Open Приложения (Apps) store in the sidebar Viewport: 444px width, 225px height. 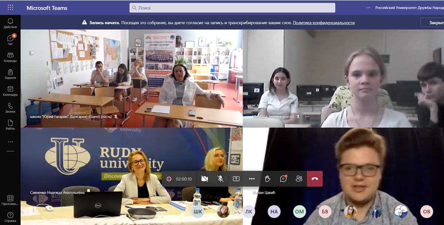coord(10,200)
